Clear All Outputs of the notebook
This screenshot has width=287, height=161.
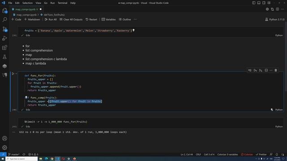(x=71, y=19)
